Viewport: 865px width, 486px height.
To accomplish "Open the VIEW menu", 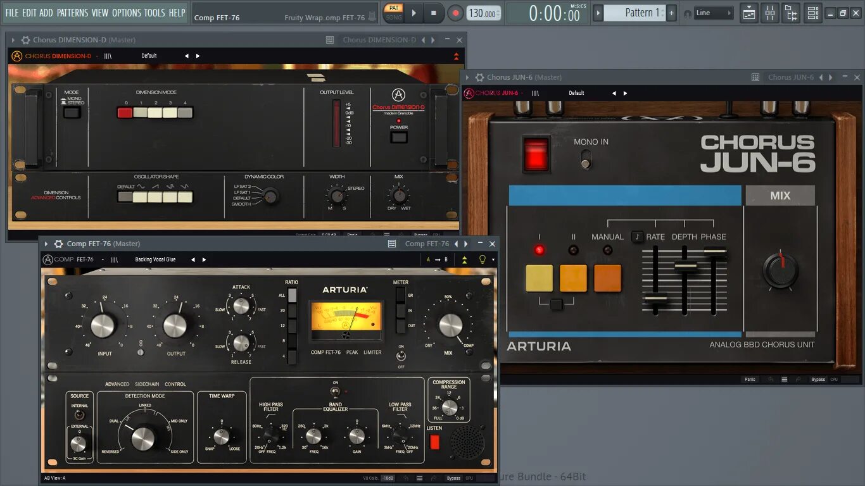I will (100, 13).
